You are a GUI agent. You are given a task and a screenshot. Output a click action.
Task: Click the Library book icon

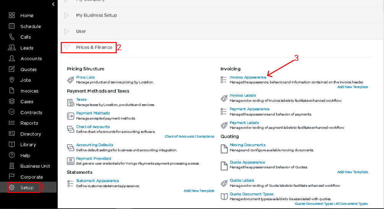click(12, 144)
